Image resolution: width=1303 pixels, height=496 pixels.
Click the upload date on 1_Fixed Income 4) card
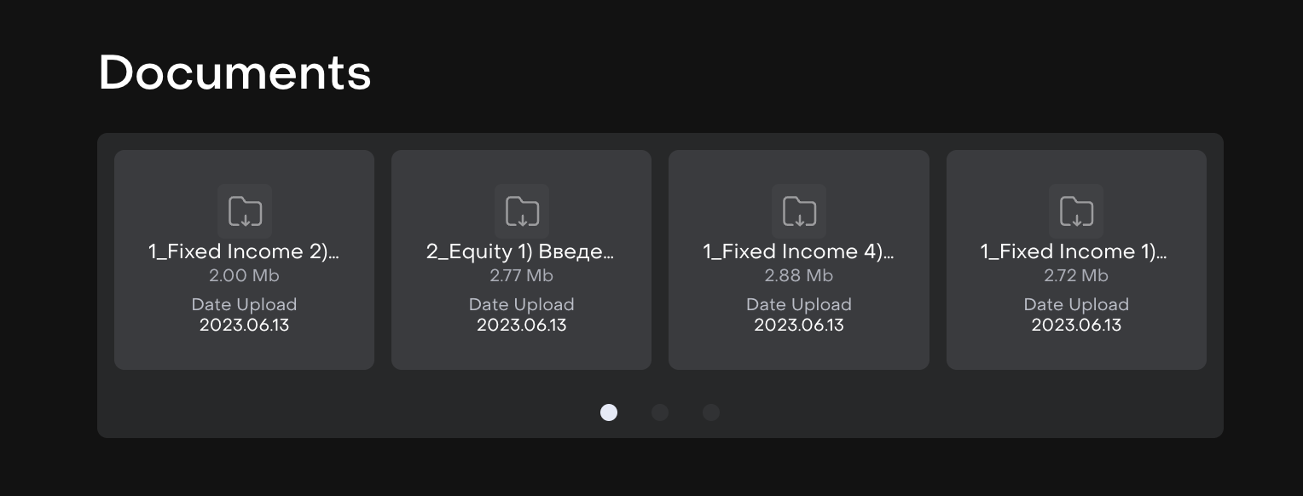[x=799, y=325]
